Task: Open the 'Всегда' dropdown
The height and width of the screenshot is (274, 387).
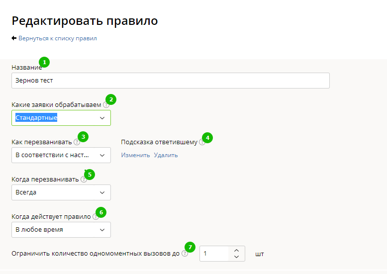Action: [61, 192]
